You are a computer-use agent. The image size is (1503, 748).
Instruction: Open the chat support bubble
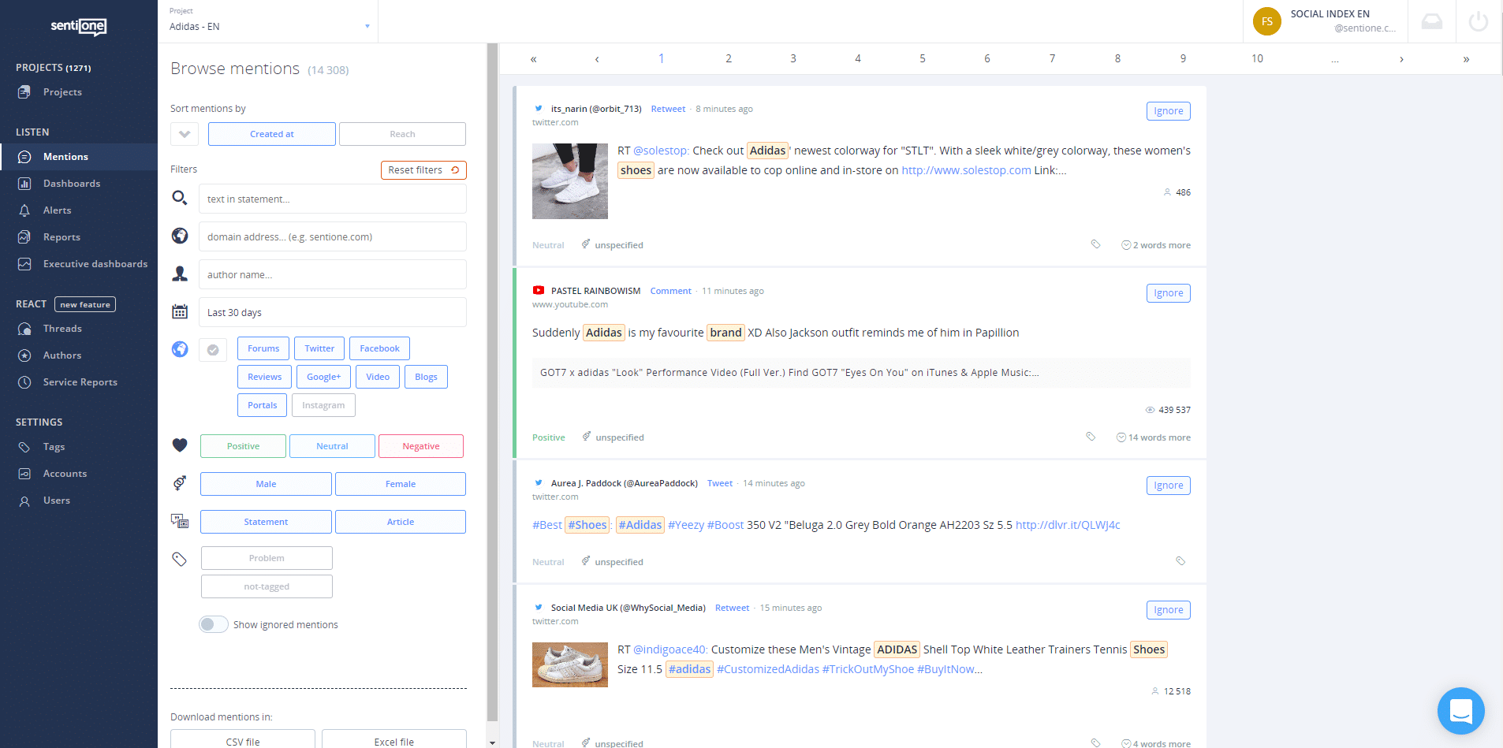(x=1460, y=710)
